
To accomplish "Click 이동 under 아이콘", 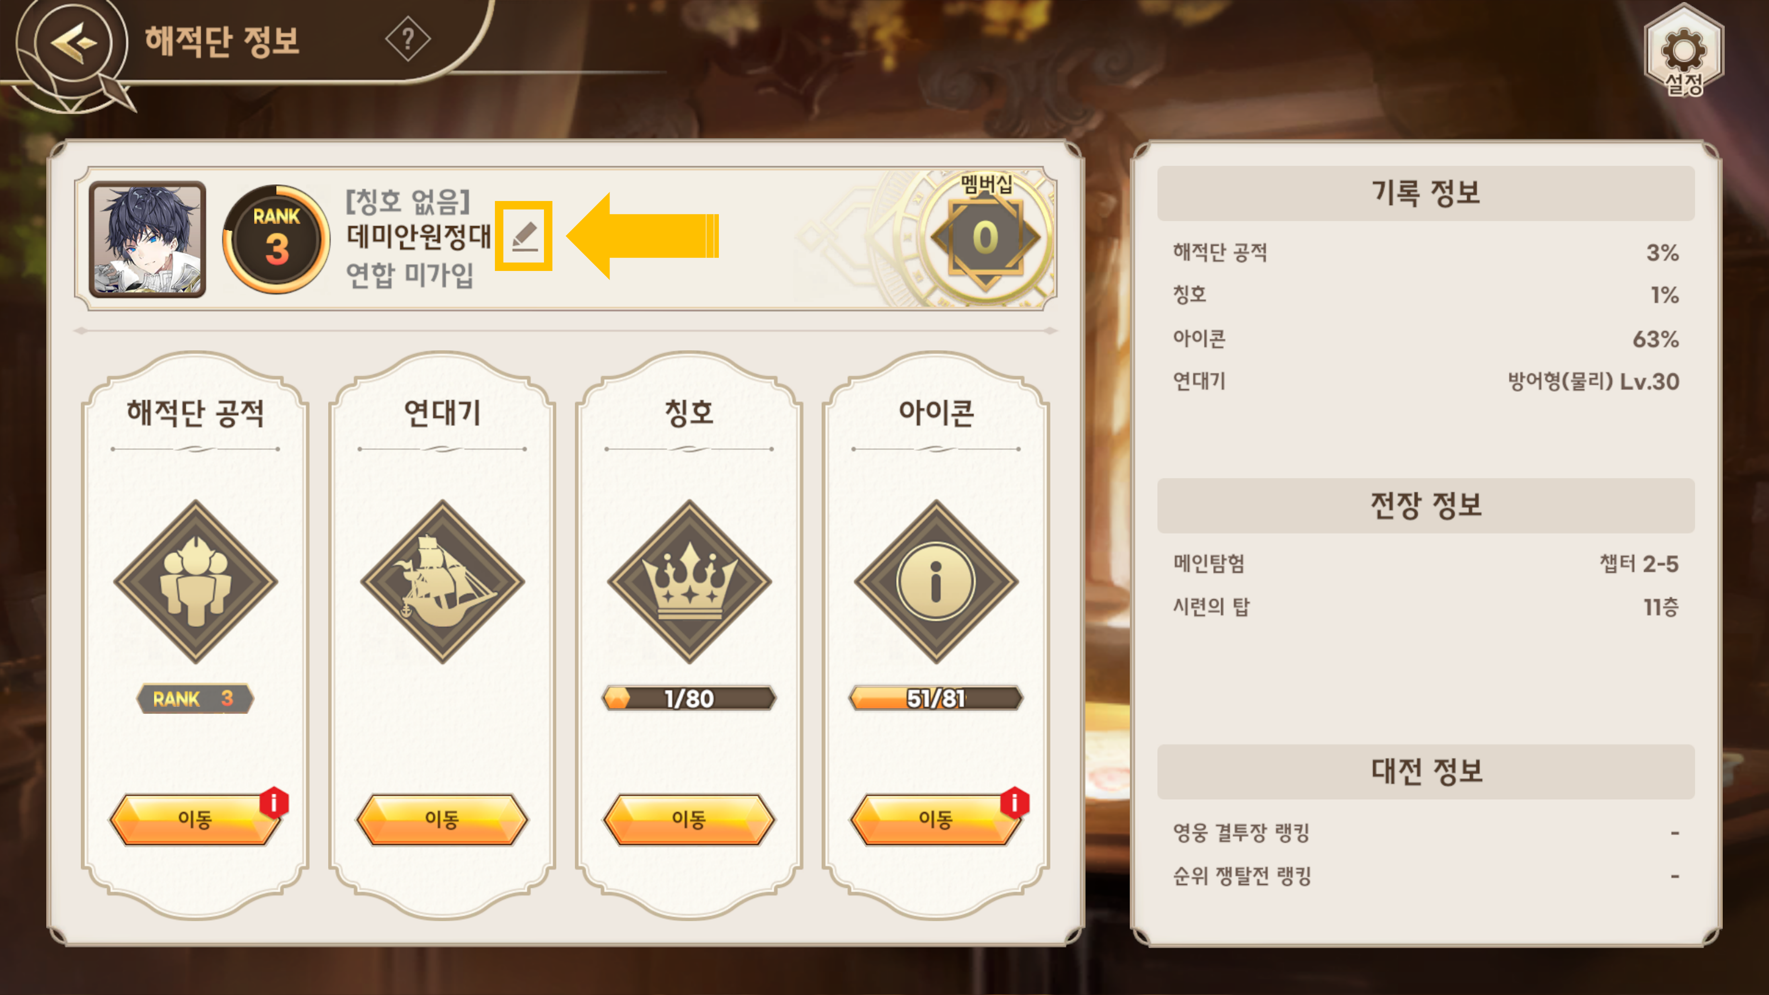I will pos(936,819).
